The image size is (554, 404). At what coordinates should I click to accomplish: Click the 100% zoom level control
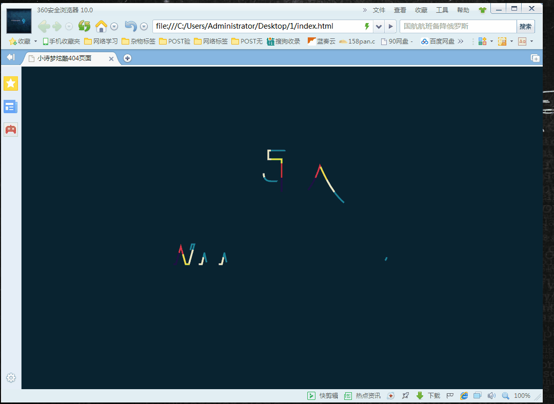(522, 395)
